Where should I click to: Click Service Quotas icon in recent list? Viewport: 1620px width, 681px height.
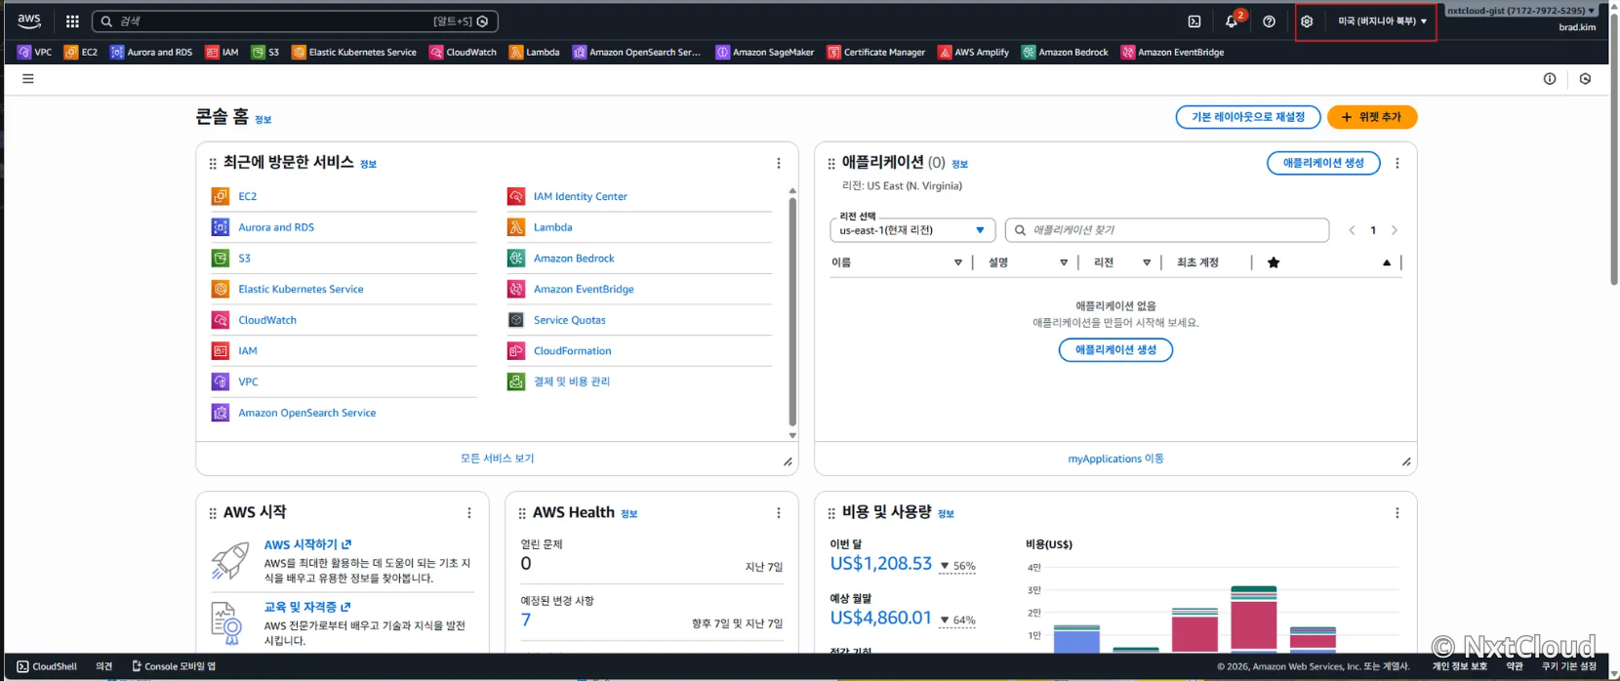(516, 320)
